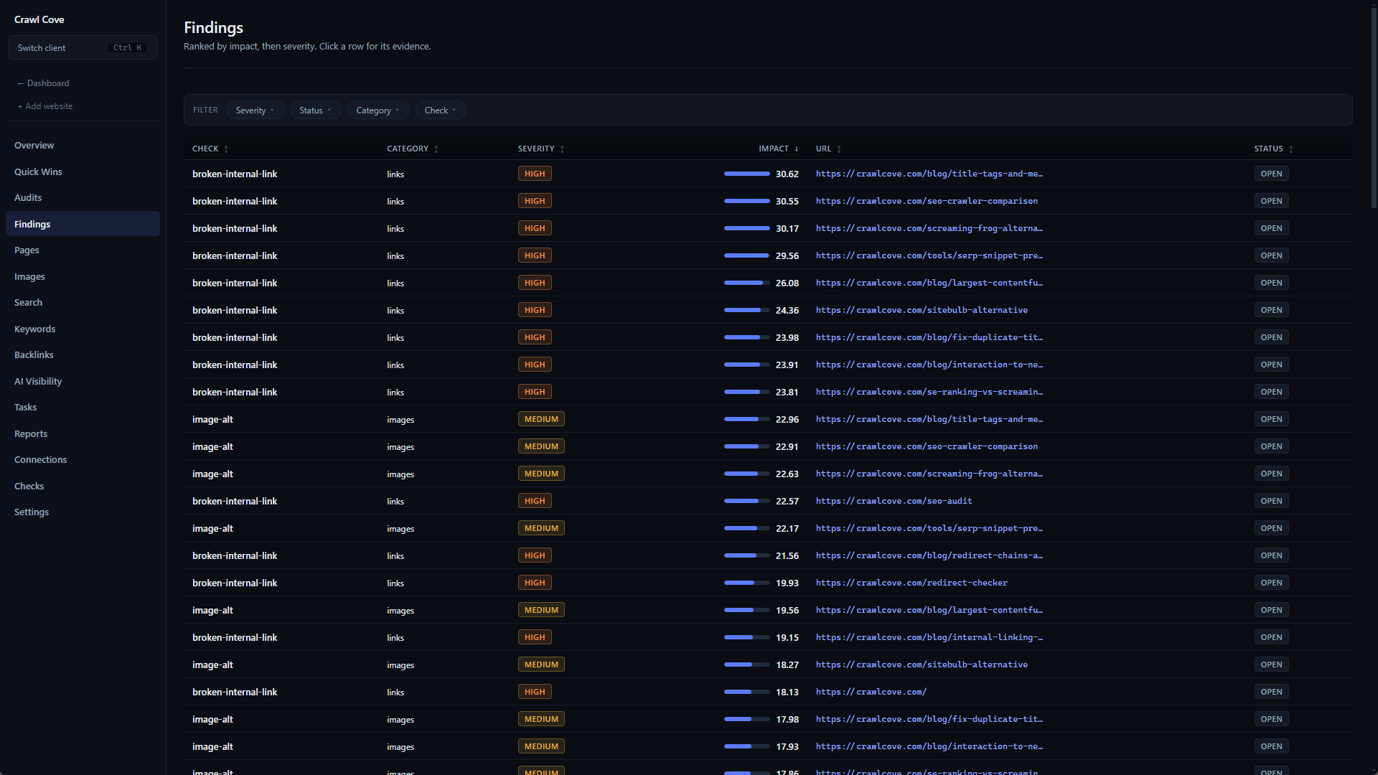Sort by the SEVERITY column arrow icon
1378x775 pixels.
click(x=562, y=149)
